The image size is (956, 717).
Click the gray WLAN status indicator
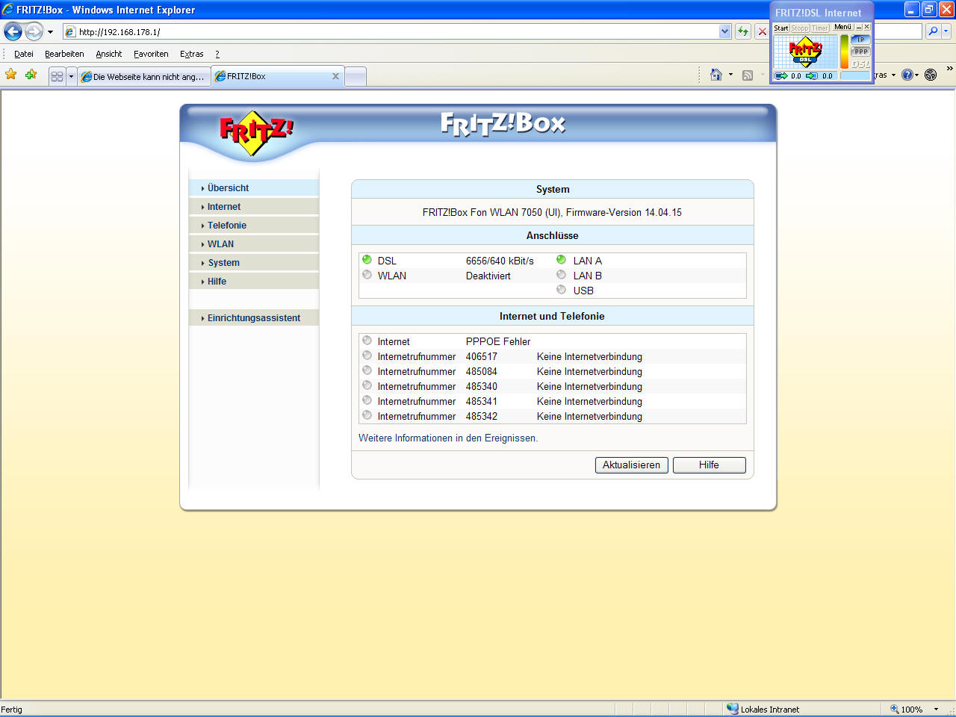tap(367, 275)
